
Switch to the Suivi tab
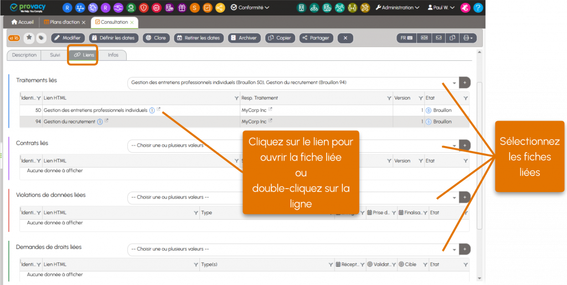coord(55,55)
